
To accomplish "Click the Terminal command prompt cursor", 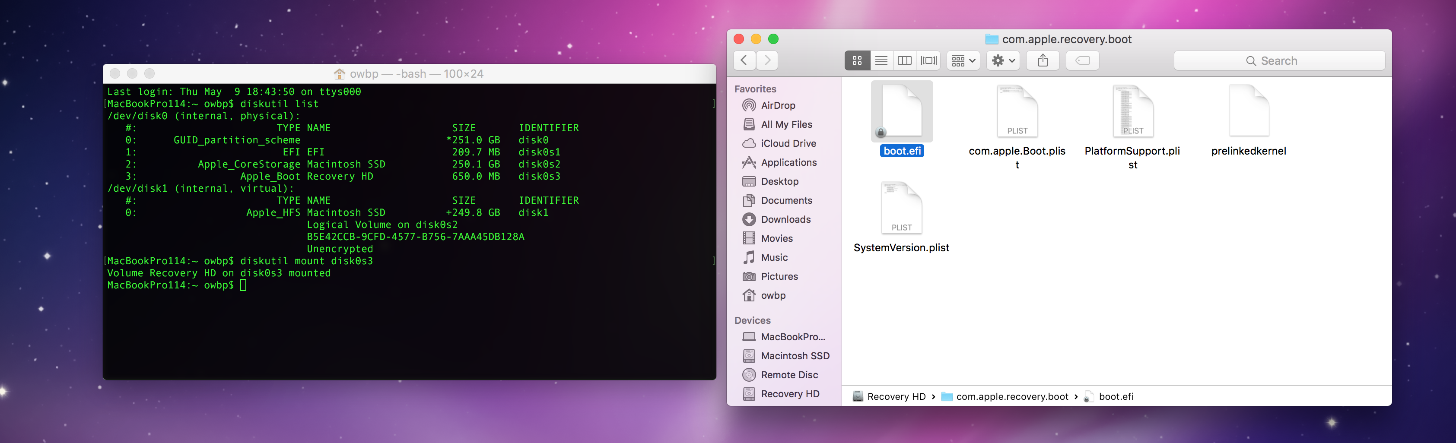I will coord(243,285).
